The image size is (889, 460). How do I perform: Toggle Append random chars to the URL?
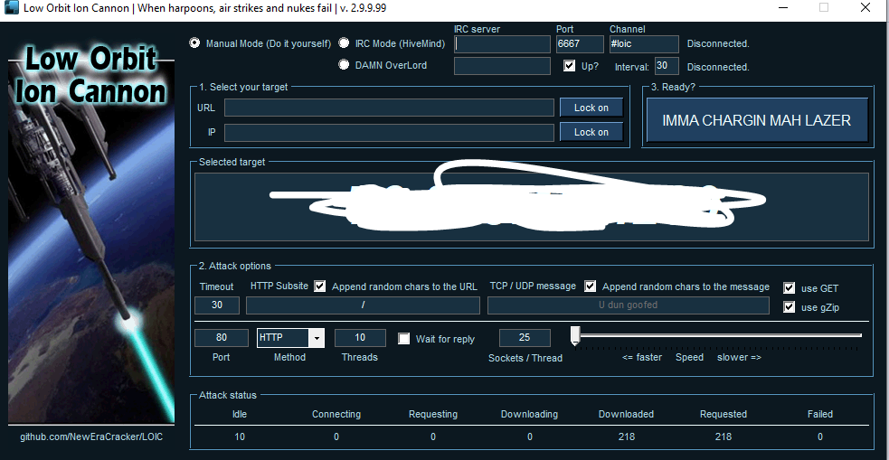tap(320, 286)
